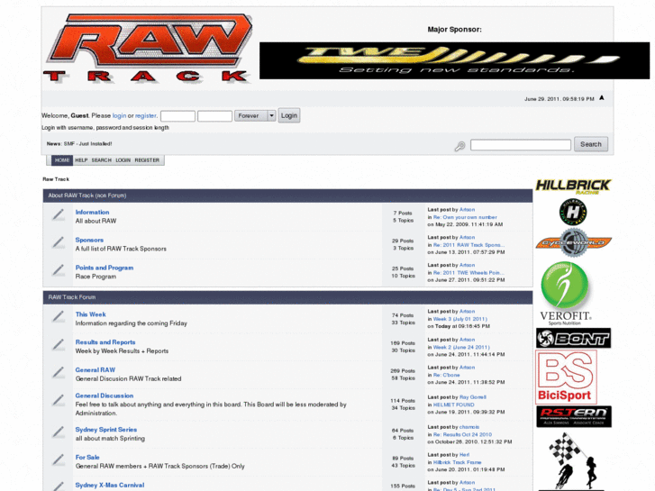The image size is (655, 491).
Task: Open the Points and Program board
Action: point(105,268)
